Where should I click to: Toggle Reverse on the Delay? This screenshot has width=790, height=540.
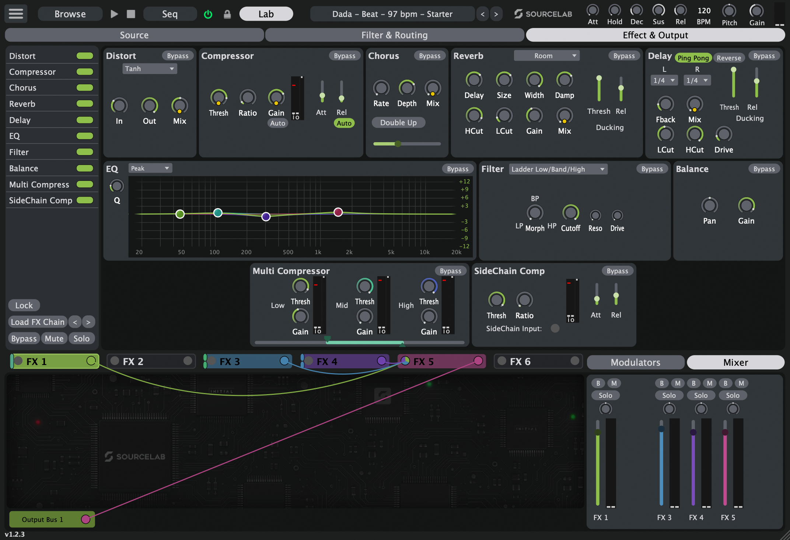coord(729,58)
